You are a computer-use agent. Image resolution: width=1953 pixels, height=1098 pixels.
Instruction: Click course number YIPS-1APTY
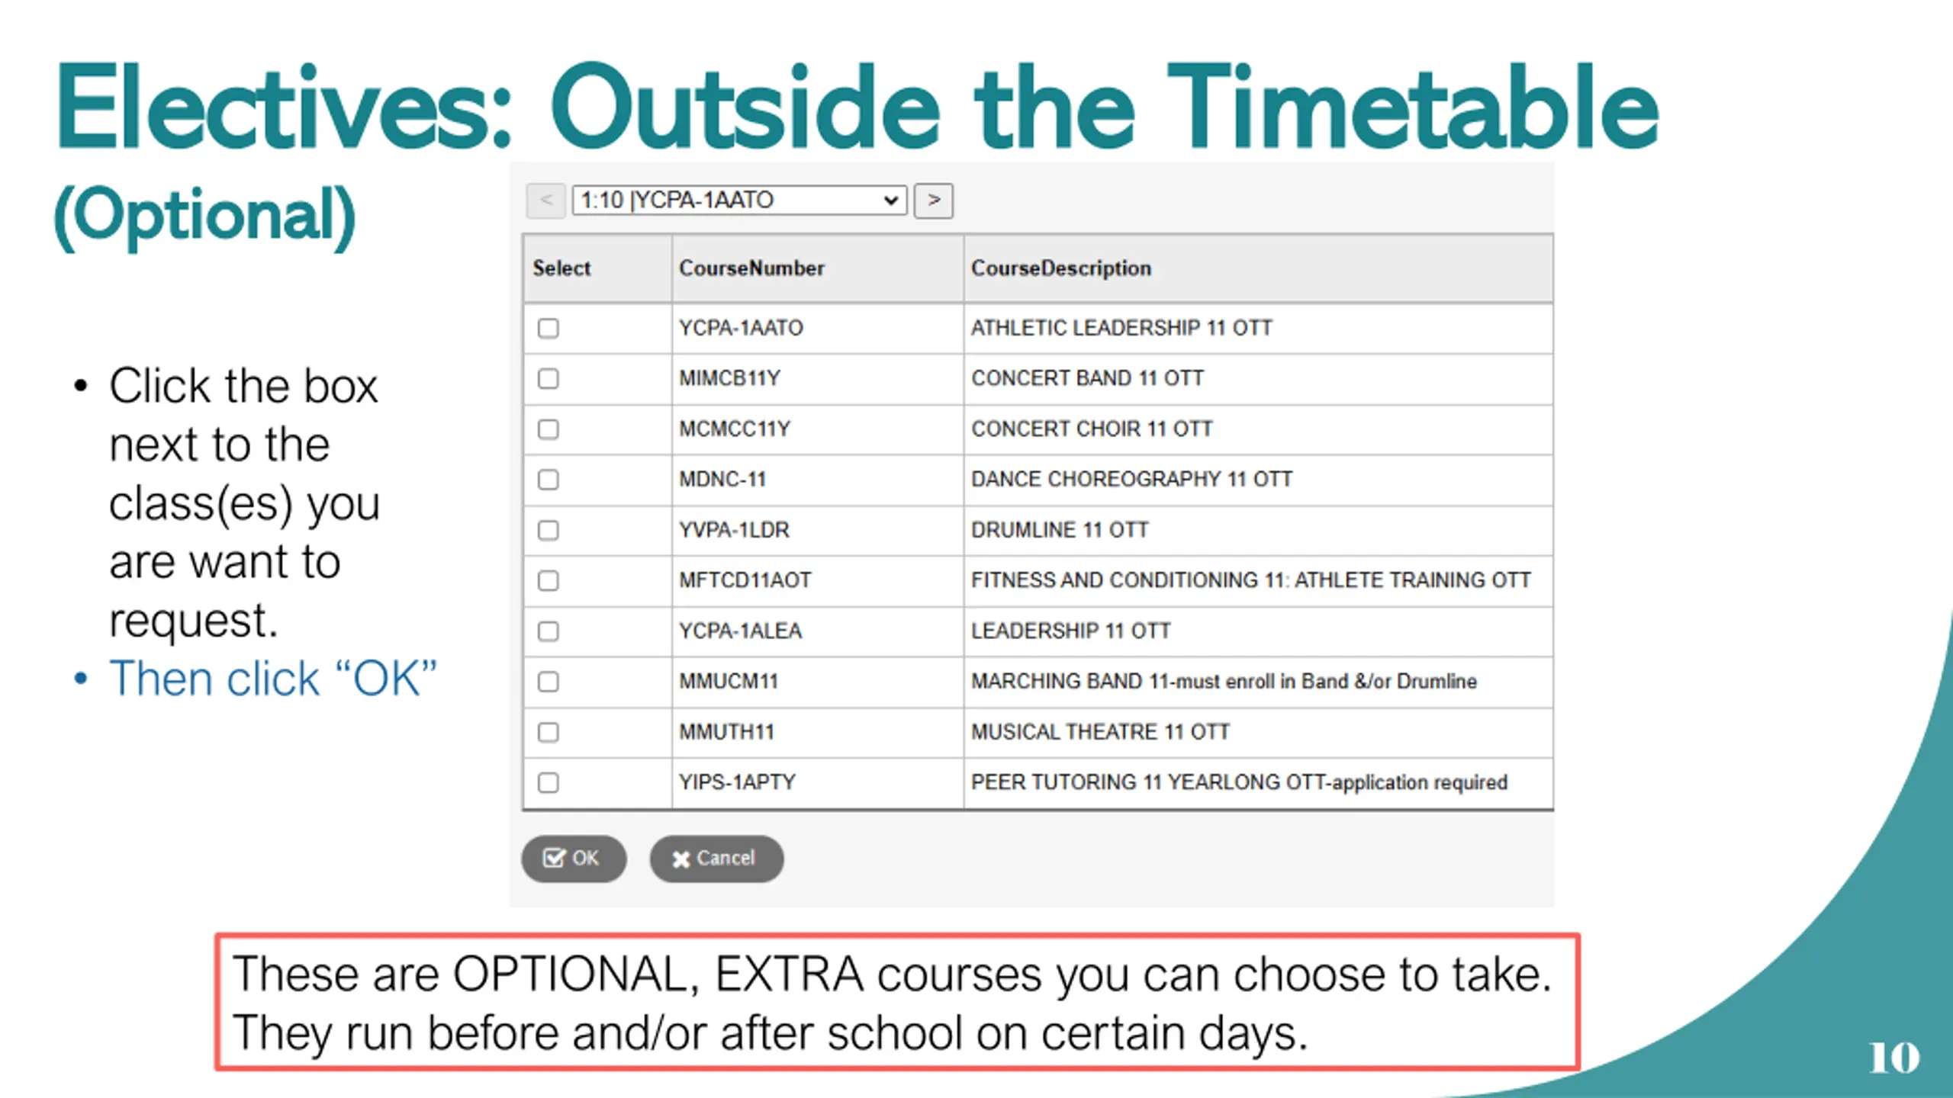click(x=737, y=782)
